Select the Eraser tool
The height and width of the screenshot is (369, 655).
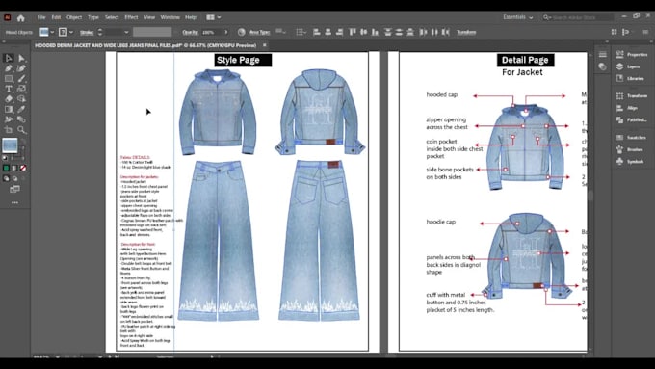tap(9, 99)
